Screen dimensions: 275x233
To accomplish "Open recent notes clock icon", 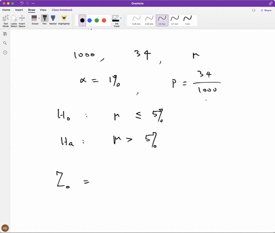I will (5, 52).
